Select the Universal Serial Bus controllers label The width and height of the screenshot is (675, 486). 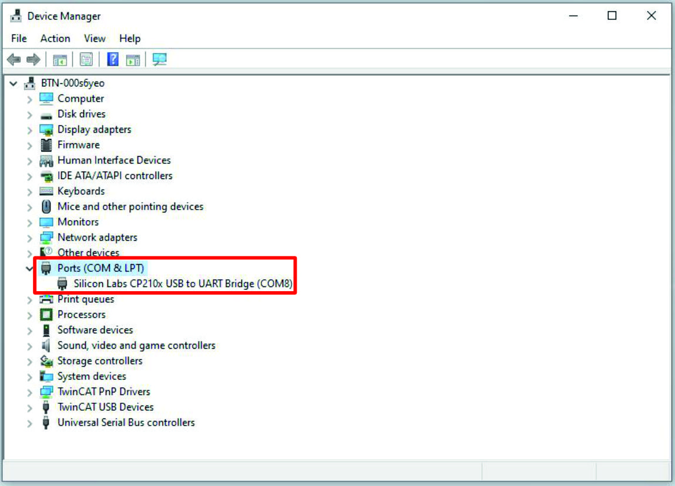[x=126, y=423]
